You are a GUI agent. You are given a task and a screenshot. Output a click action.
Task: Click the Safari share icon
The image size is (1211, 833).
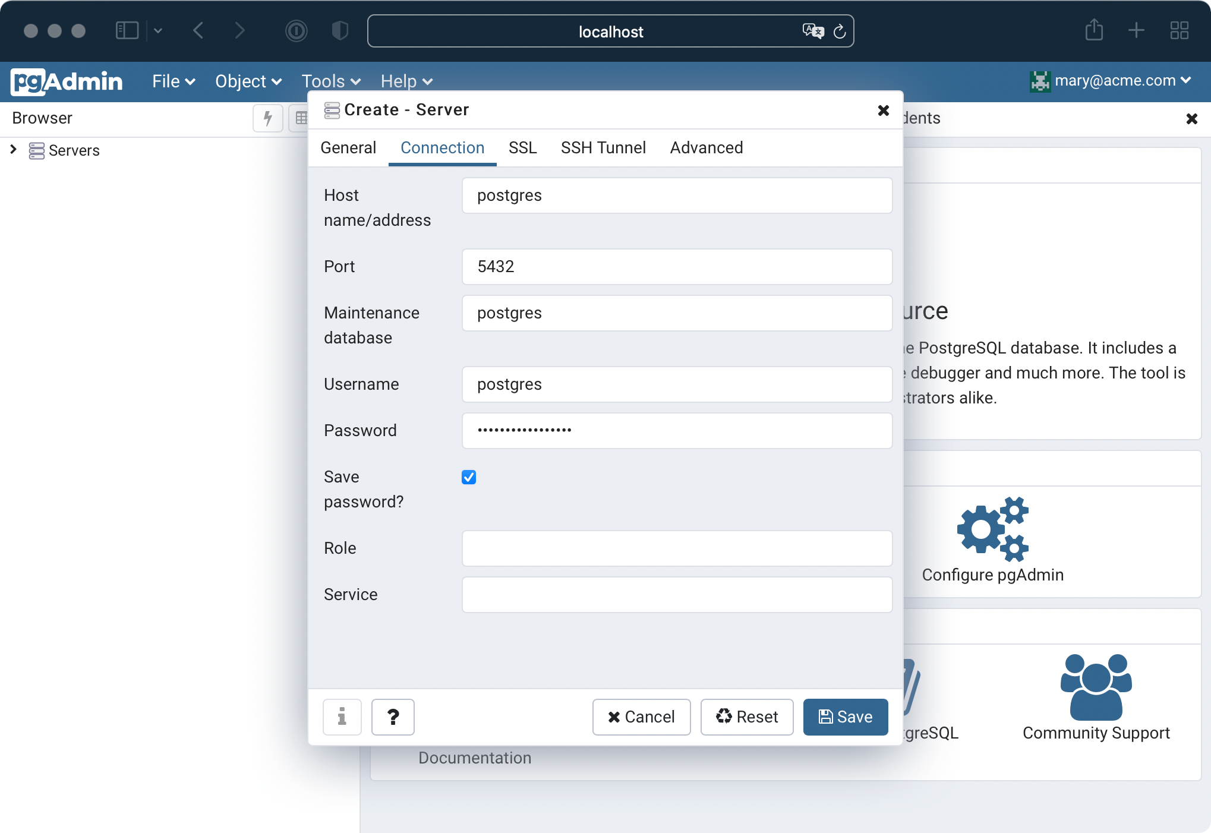click(x=1094, y=30)
